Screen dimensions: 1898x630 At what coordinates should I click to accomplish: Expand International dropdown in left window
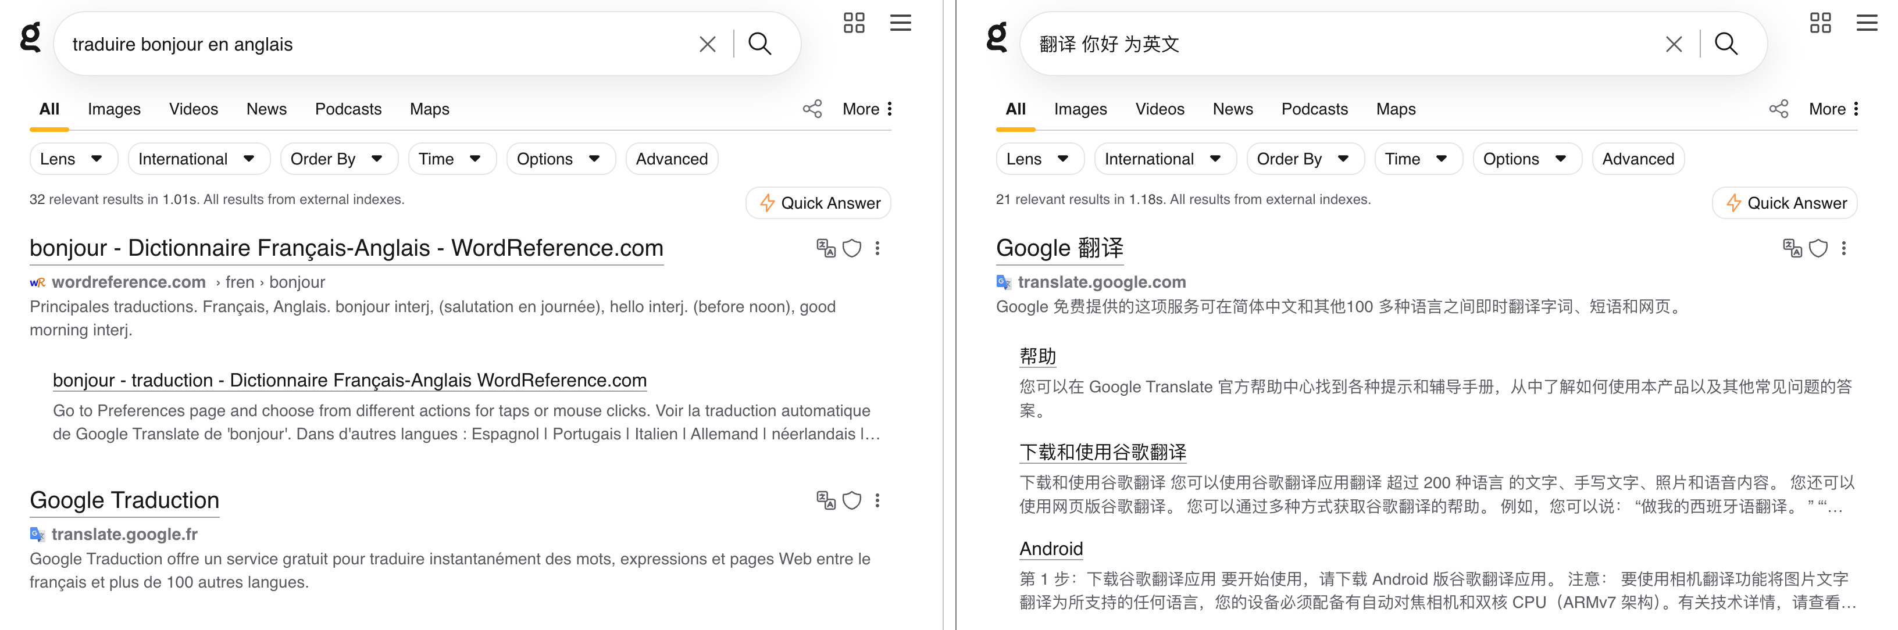click(x=199, y=159)
